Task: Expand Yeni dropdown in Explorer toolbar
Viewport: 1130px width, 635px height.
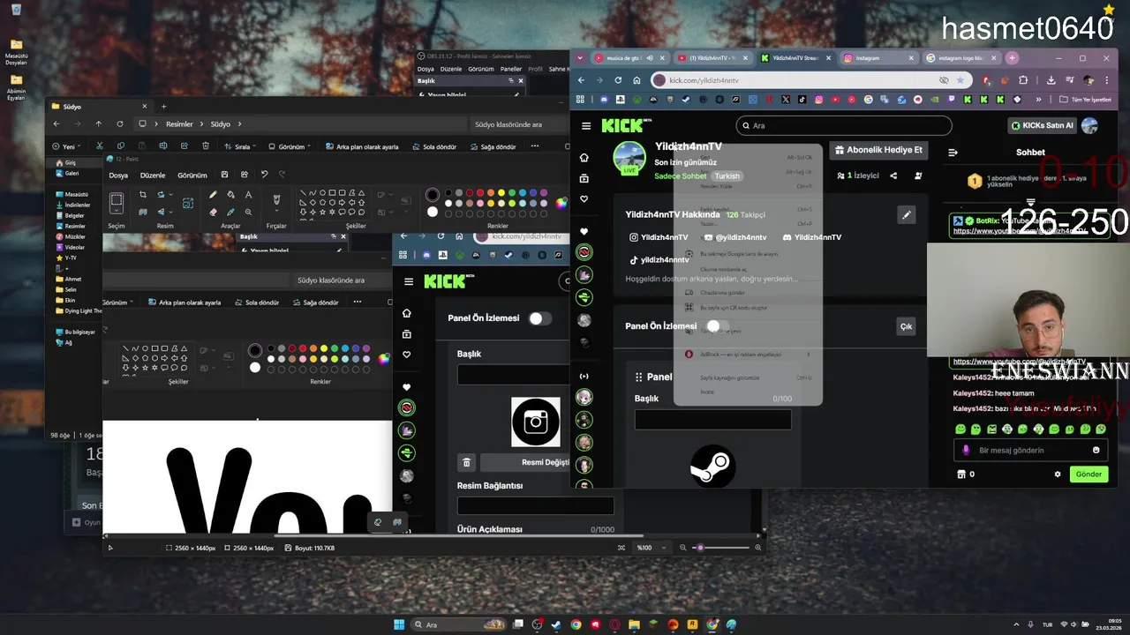Action: tap(67, 146)
